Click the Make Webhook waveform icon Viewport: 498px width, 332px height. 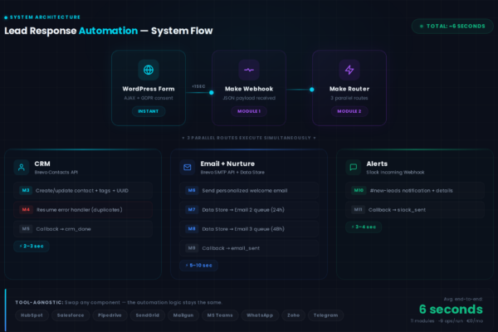249,71
